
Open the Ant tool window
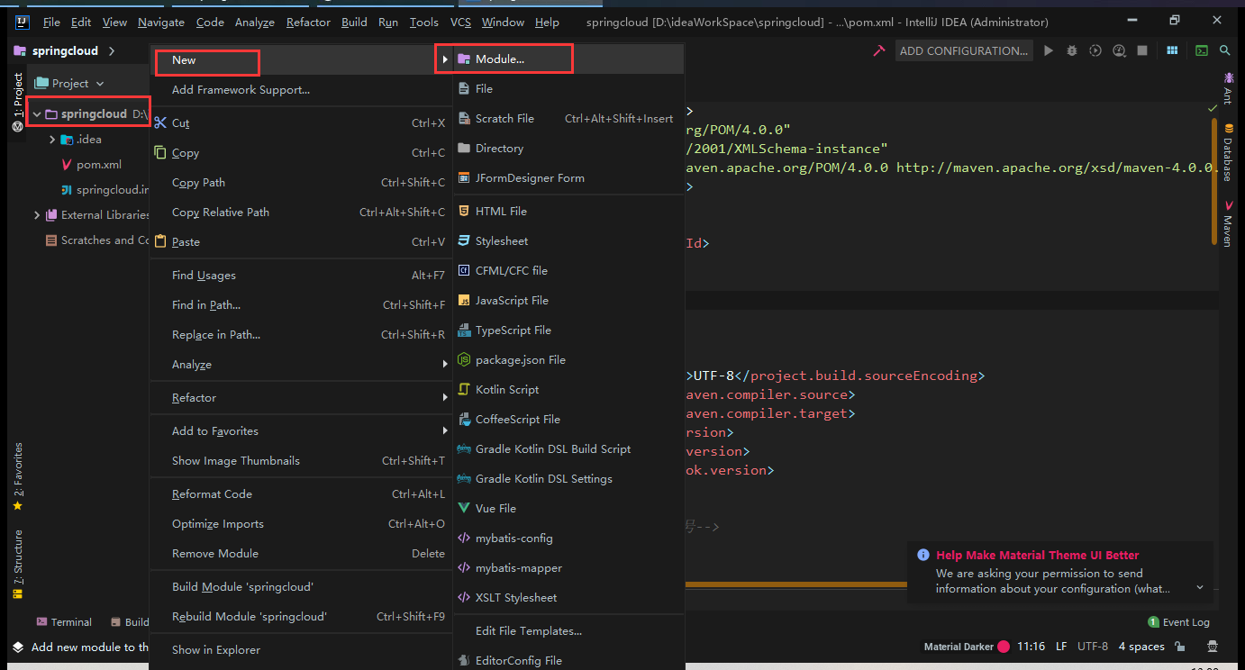click(1228, 88)
